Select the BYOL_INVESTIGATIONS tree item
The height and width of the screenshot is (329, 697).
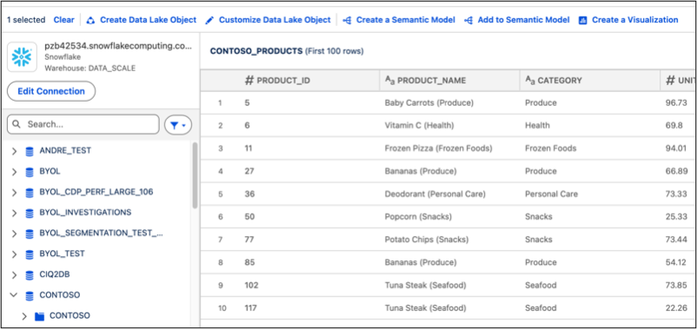[85, 213]
